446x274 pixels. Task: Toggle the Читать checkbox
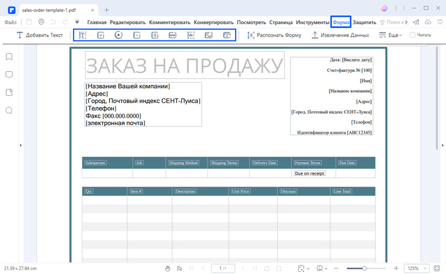pos(412,35)
